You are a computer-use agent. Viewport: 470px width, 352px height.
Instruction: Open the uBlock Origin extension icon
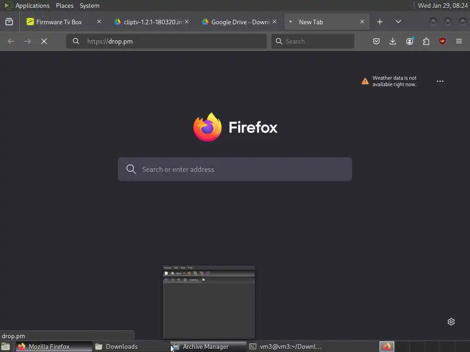(x=442, y=41)
